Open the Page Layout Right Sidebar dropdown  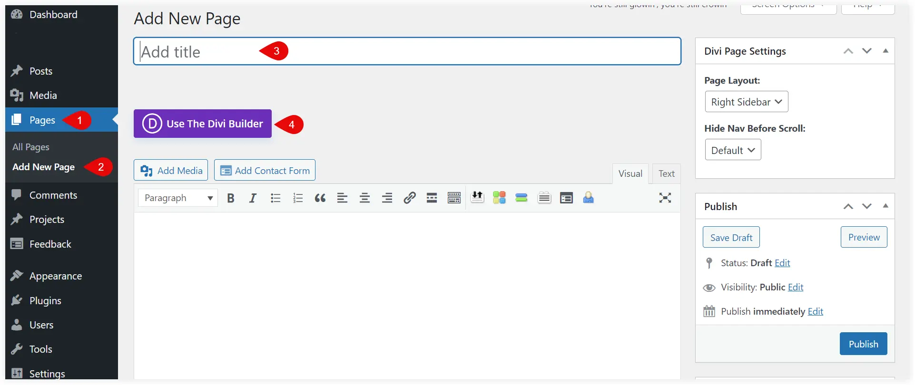[747, 102]
